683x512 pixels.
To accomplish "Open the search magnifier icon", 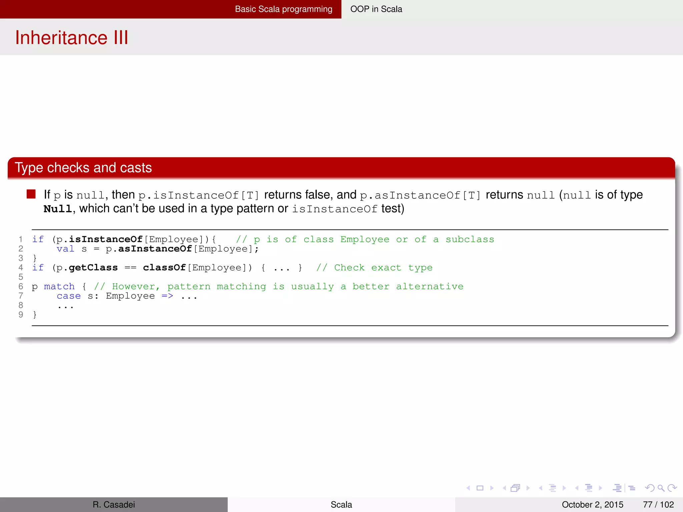I will point(661,488).
